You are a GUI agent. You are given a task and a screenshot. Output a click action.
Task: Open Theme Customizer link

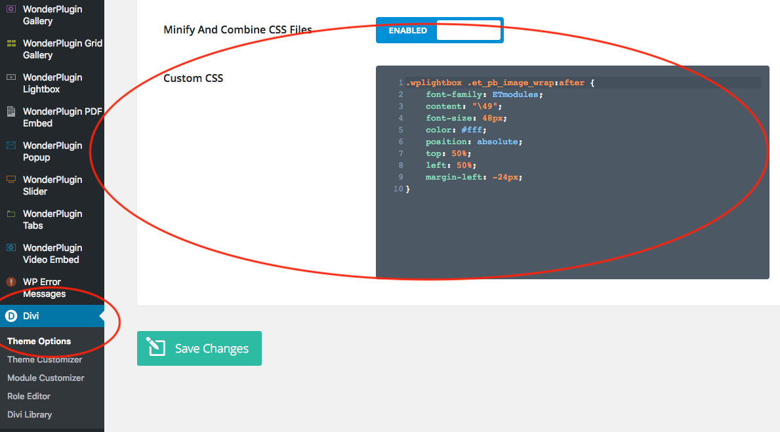45,359
